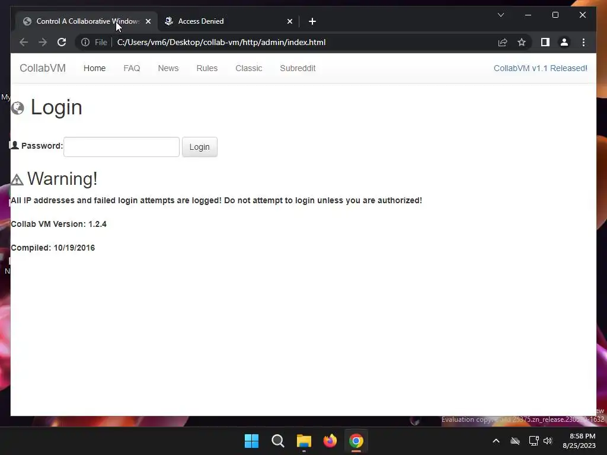Viewport: 607px width, 455px height.
Task: Click the warning triangle icon
Action: tap(17, 180)
